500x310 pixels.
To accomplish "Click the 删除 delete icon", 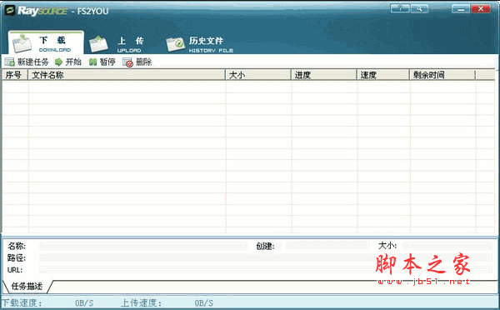I will pos(127,62).
